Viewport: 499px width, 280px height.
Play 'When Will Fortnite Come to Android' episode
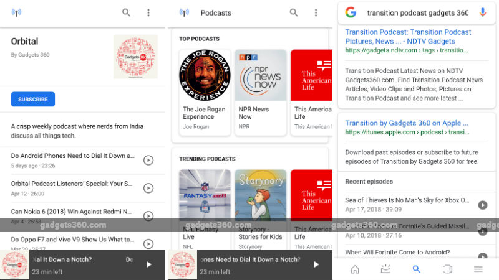click(x=483, y=256)
